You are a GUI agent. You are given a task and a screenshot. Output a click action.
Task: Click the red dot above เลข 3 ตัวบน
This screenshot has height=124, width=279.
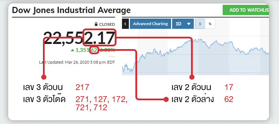click(x=44, y=77)
